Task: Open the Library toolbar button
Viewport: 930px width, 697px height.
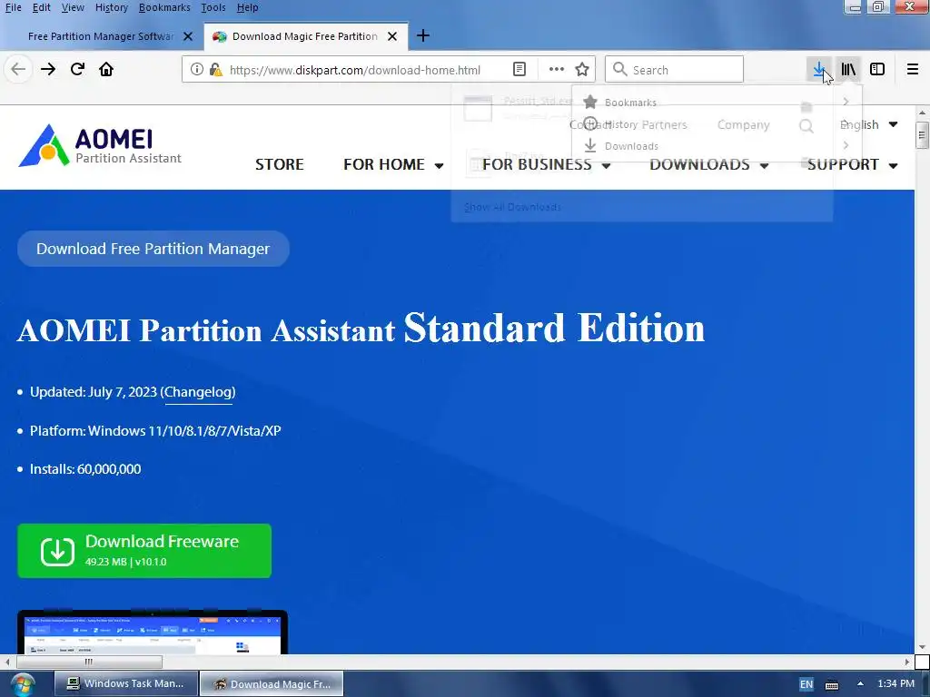Action: (848, 69)
